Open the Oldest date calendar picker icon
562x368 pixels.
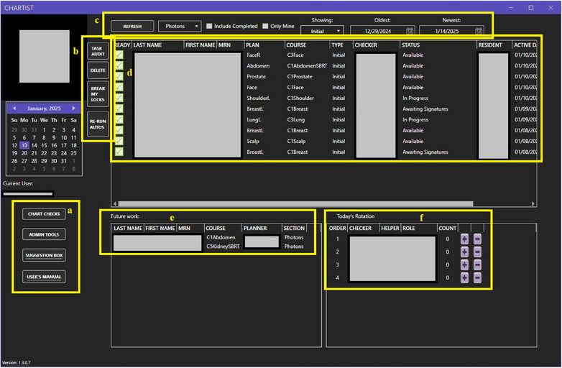410,31
